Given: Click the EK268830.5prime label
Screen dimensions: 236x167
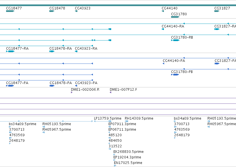Looking at the screenshot, I should coord(128,152).
